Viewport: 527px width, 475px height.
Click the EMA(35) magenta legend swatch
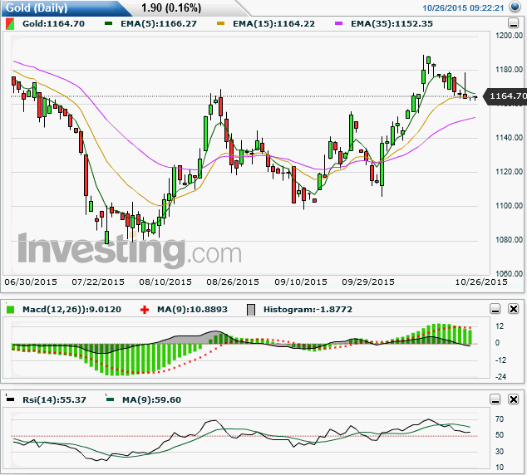(x=339, y=23)
